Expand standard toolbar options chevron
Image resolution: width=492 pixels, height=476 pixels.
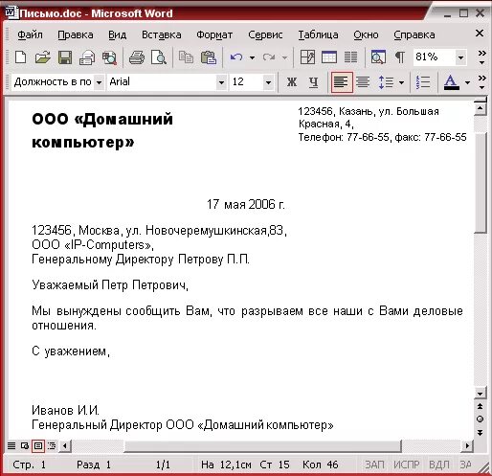(x=482, y=57)
